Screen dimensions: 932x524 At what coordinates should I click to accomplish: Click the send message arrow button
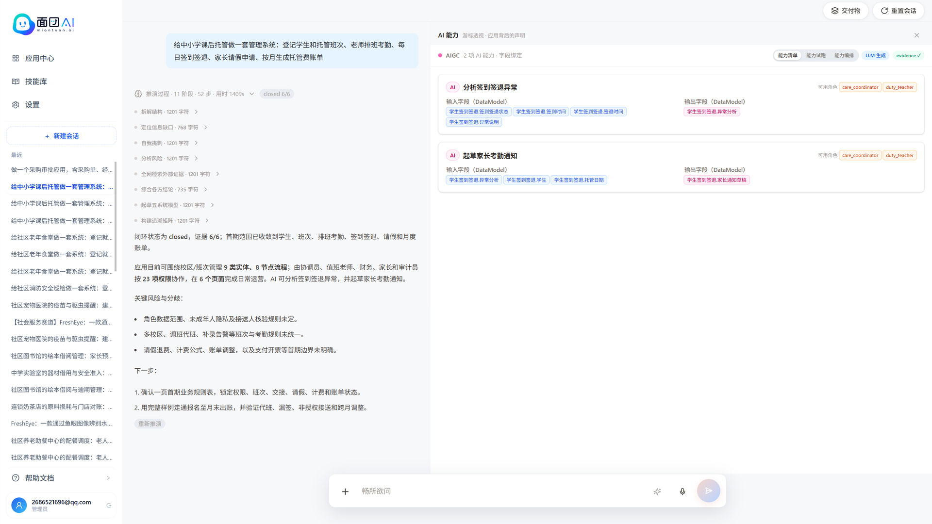pyautogui.click(x=709, y=491)
